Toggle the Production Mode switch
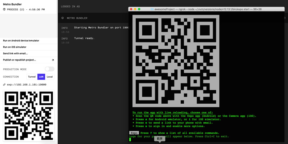The width and height of the screenshot is (288, 144). point(50,69)
